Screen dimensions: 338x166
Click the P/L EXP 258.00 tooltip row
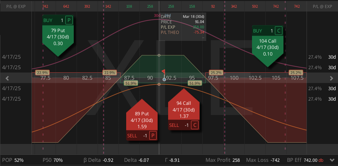182,27
